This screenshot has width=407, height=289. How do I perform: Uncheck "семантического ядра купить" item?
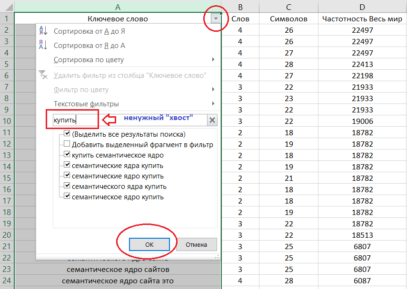point(67,186)
